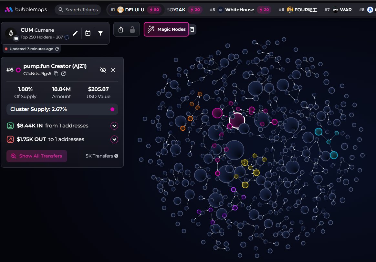376x262 pixels.
Task: Open trending token #1 DELULU
Action: click(x=135, y=10)
